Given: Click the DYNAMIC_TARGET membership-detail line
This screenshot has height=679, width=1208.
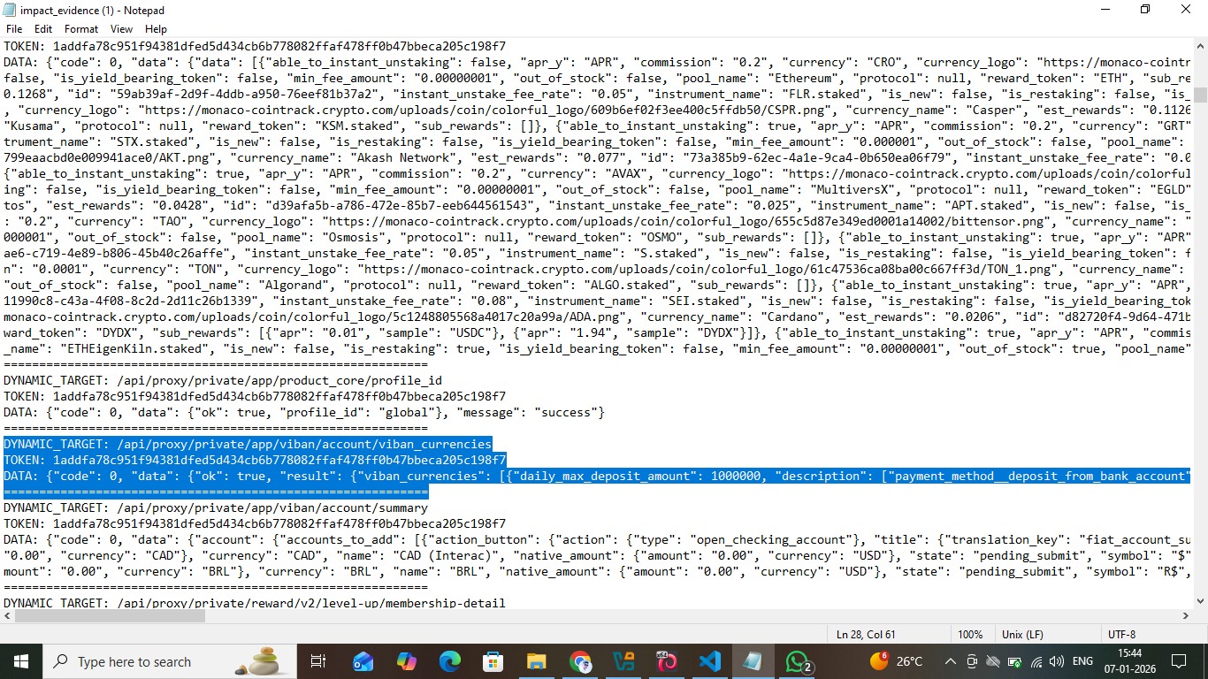Looking at the screenshot, I should [x=255, y=603].
